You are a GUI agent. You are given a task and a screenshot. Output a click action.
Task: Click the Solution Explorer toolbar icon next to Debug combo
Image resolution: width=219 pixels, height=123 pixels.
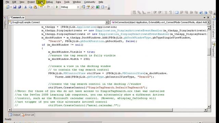tap(83, 7)
